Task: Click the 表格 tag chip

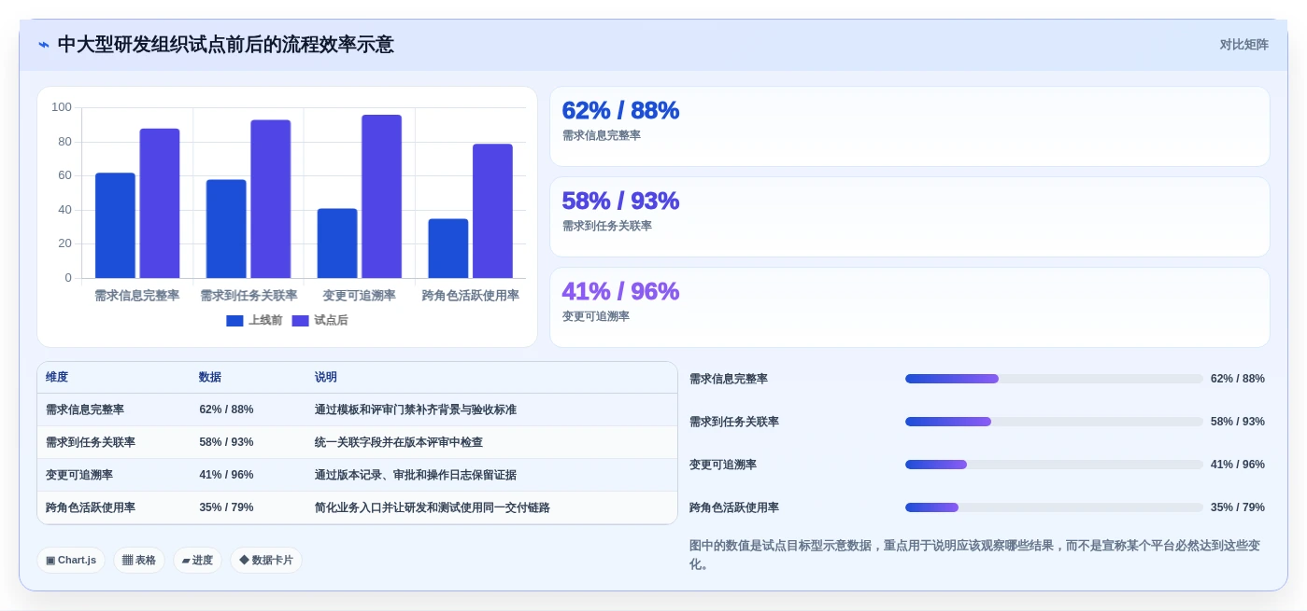Action: click(x=139, y=560)
